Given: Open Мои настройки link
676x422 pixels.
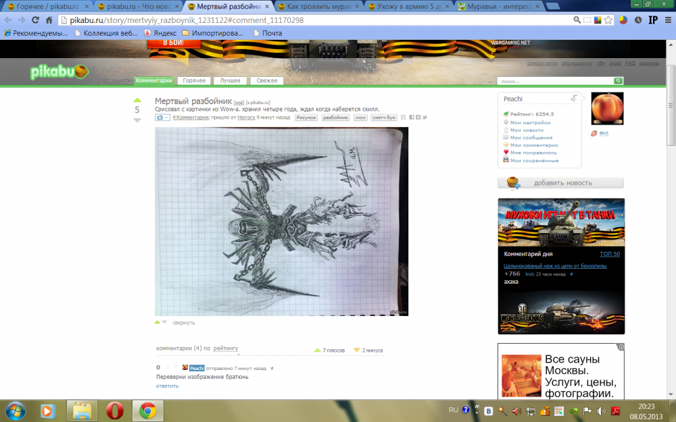Looking at the screenshot, I should [530, 122].
